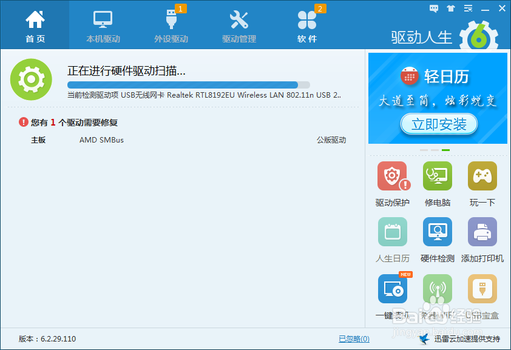Click the 公版驱动 label
The image size is (511, 350).
(x=331, y=140)
